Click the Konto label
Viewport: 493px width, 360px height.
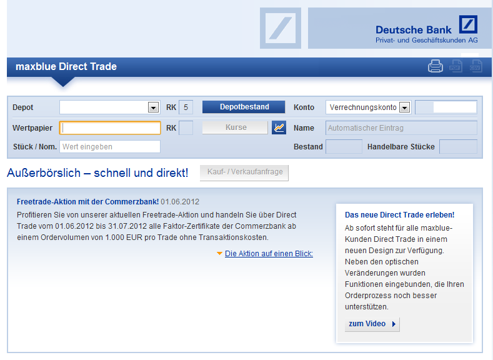point(304,107)
